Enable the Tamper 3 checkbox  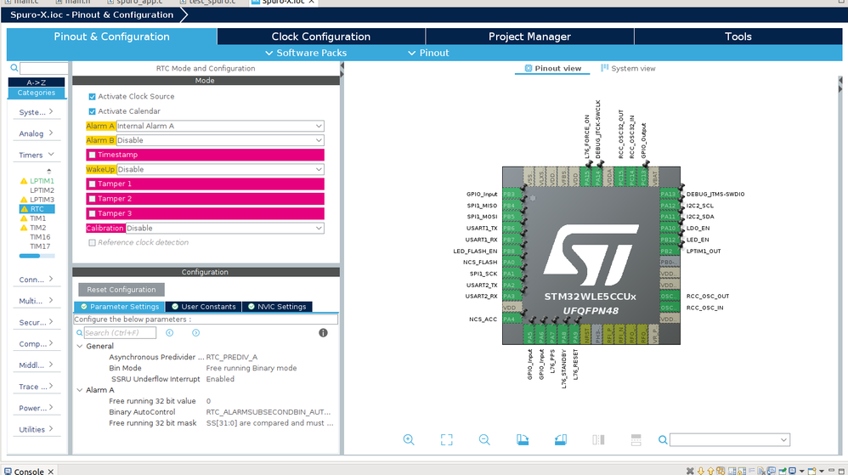92,213
